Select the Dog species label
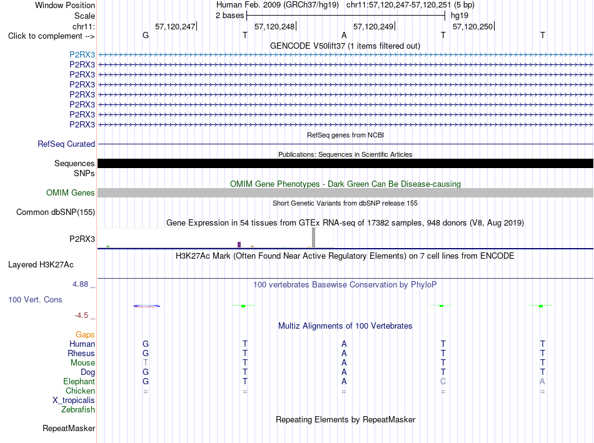Screen dimensions: 594x443 [88, 372]
